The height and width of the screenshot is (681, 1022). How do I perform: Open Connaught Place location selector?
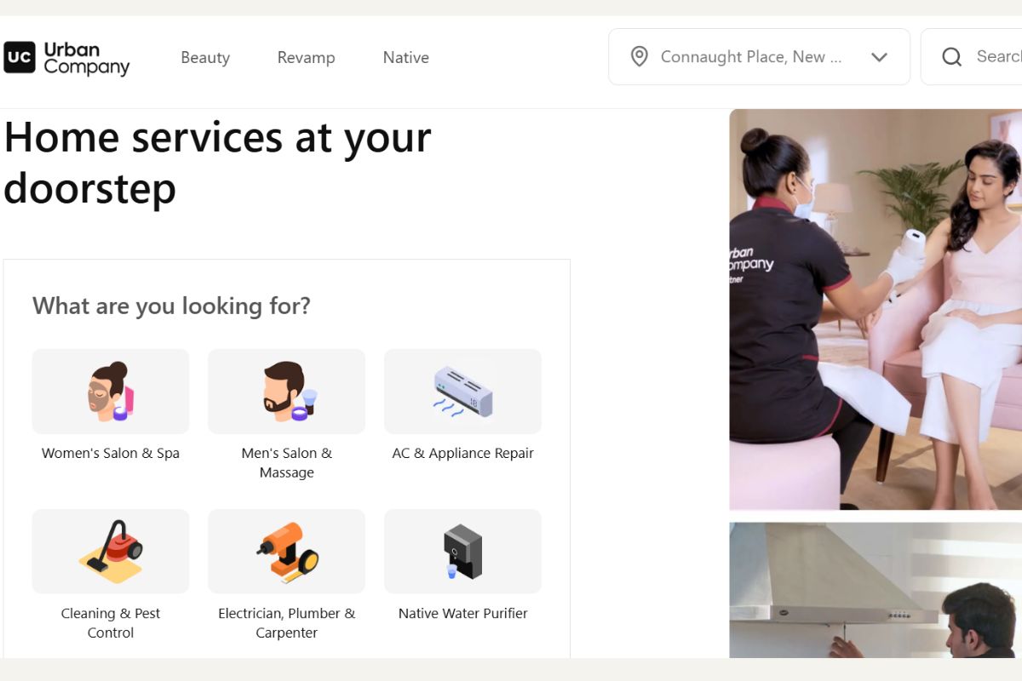pos(750,57)
